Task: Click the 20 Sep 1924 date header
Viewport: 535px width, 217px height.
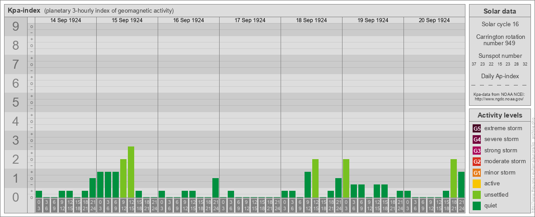Action: (434, 20)
